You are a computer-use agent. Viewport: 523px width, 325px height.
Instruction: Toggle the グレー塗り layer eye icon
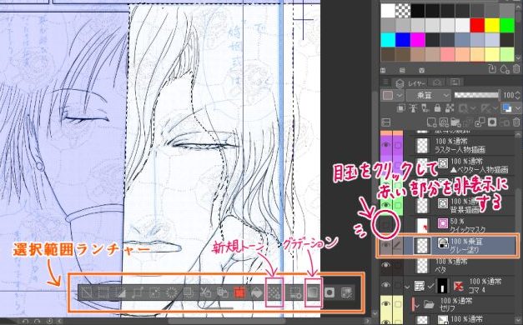tap(386, 245)
